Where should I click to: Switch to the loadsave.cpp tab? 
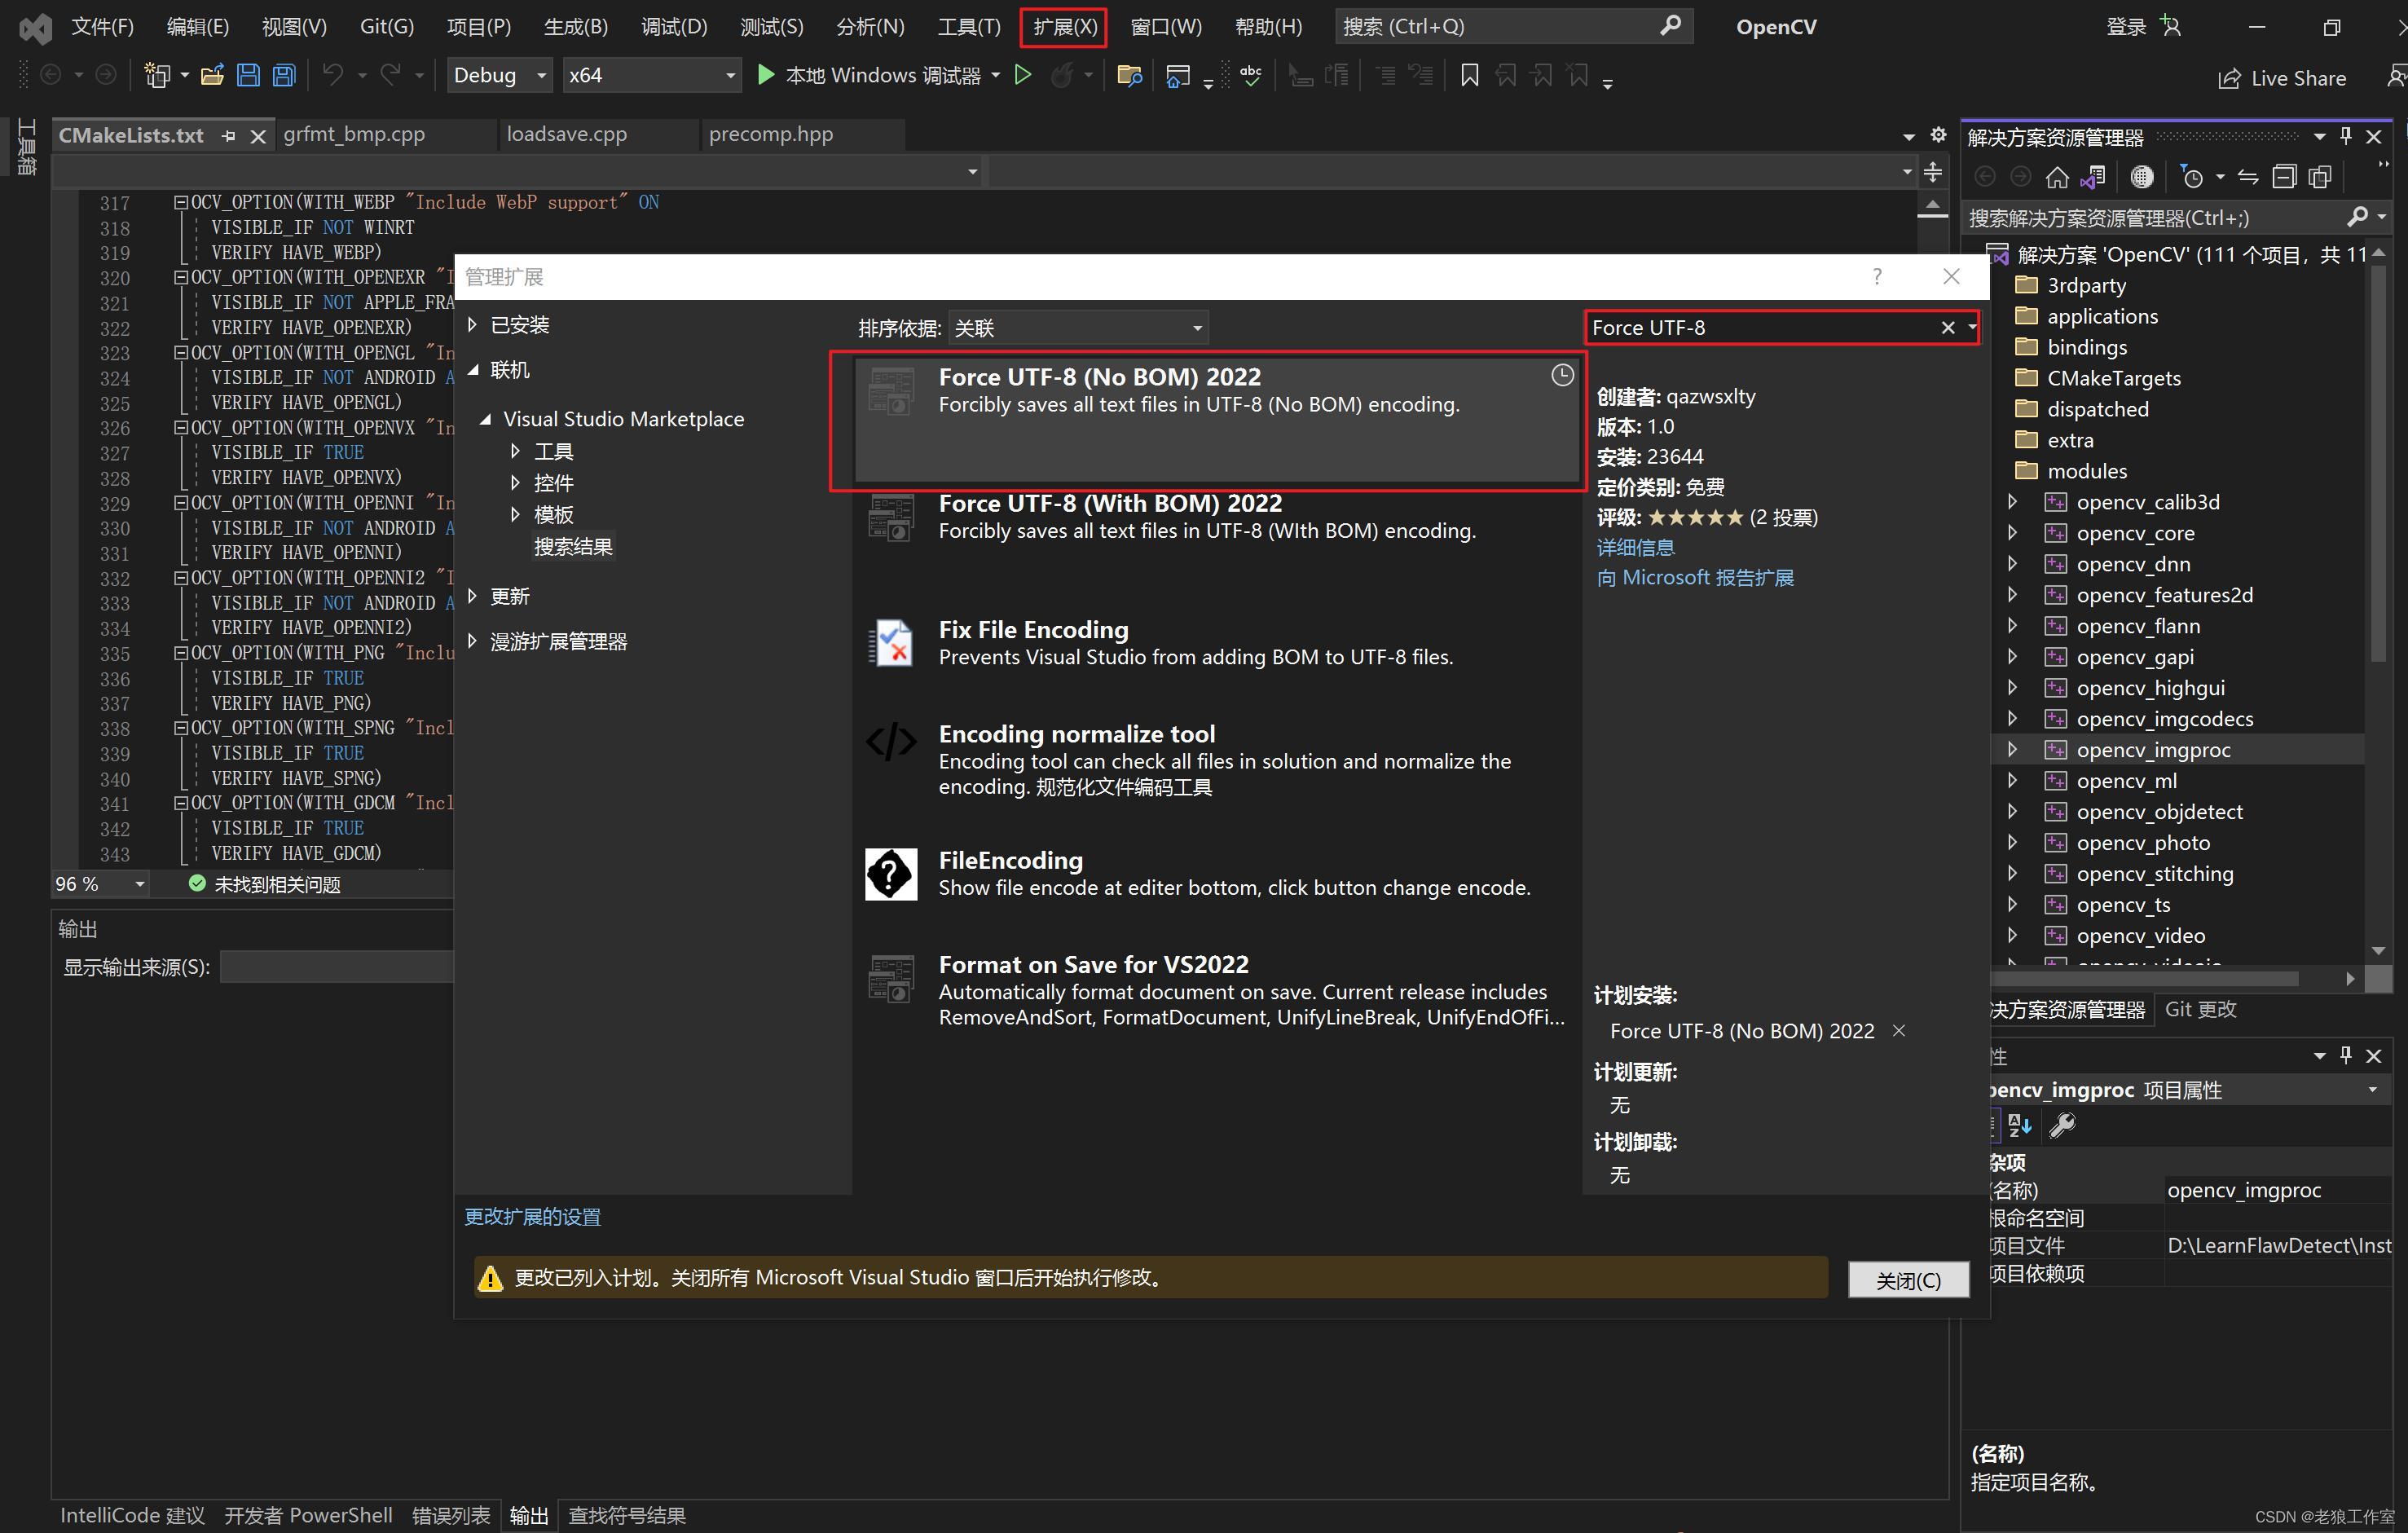click(567, 134)
